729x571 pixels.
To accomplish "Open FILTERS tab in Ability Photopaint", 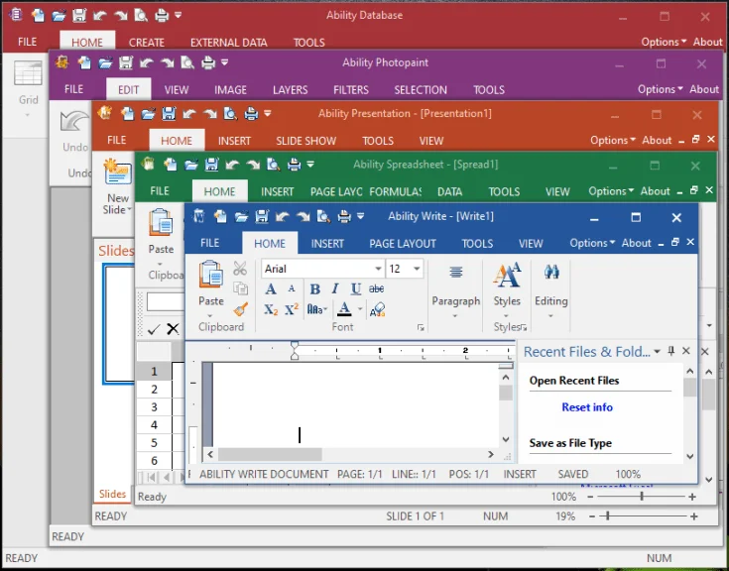I will point(351,89).
